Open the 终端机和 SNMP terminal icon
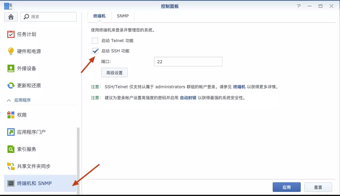 11,183
